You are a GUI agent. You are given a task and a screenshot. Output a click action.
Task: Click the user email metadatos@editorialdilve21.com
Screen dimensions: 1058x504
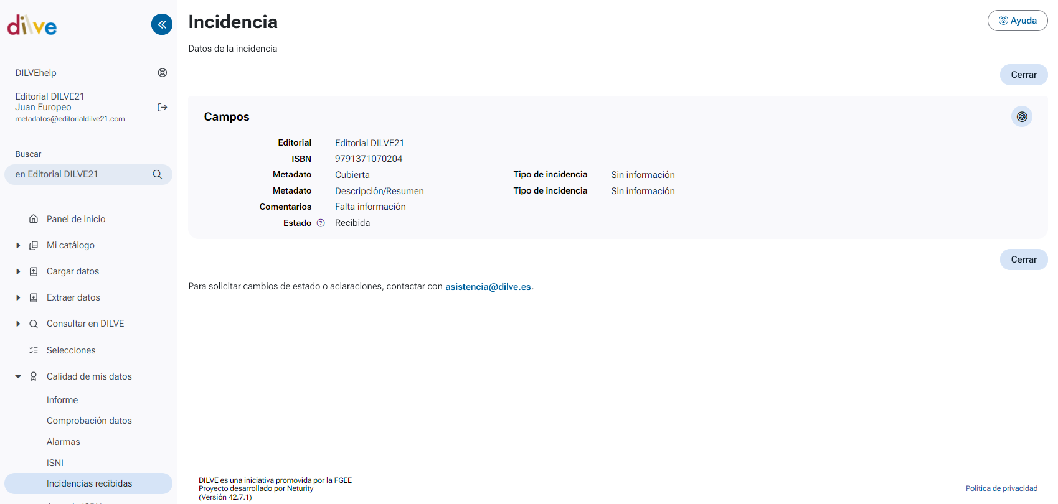pyautogui.click(x=70, y=119)
